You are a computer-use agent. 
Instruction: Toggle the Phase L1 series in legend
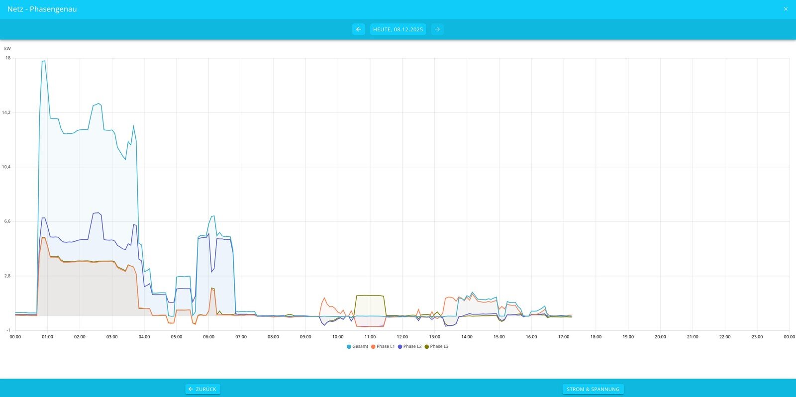383,346
